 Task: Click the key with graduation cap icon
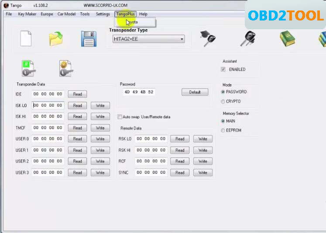(208, 38)
